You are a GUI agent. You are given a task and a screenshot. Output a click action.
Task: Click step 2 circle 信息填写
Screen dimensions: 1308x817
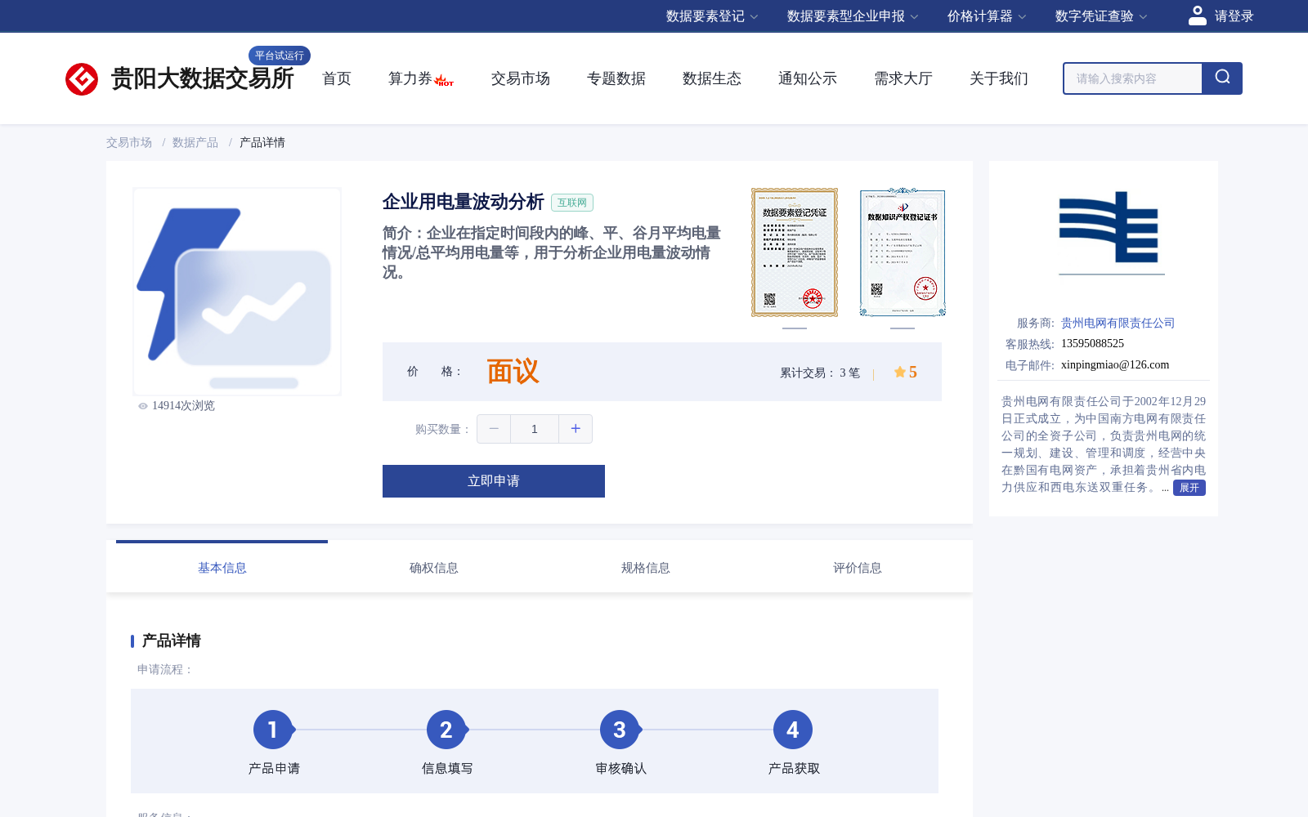[x=446, y=730]
